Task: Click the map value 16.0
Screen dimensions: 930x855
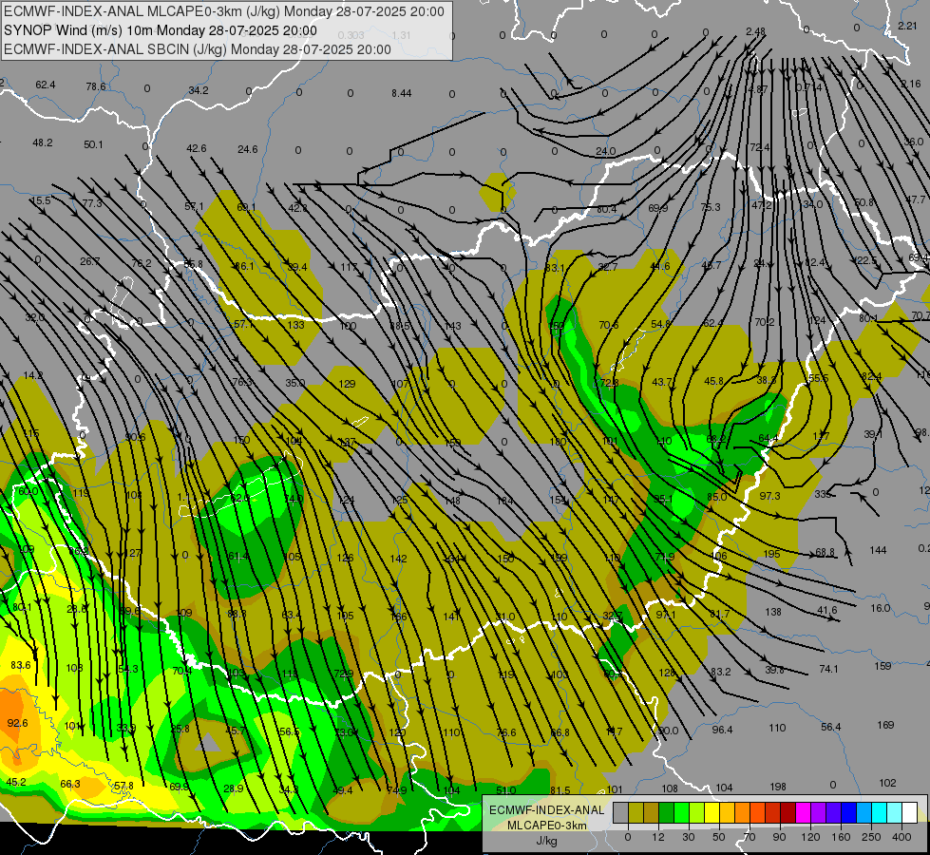Action: pyautogui.click(x=881, y=608)
